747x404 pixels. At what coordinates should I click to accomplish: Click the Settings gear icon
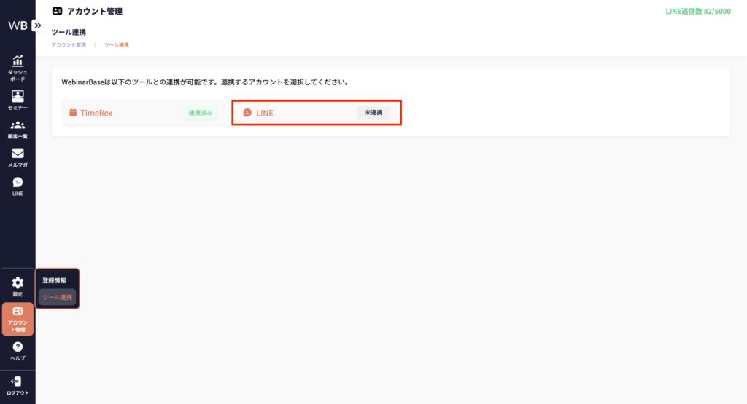tap(18, 282)
